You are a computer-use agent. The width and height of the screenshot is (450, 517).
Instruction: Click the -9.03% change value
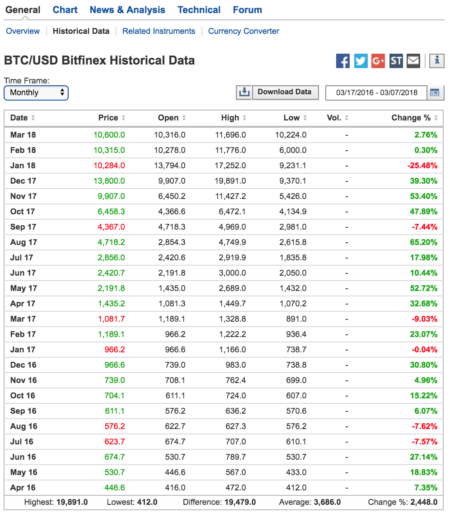coord(425,319)
